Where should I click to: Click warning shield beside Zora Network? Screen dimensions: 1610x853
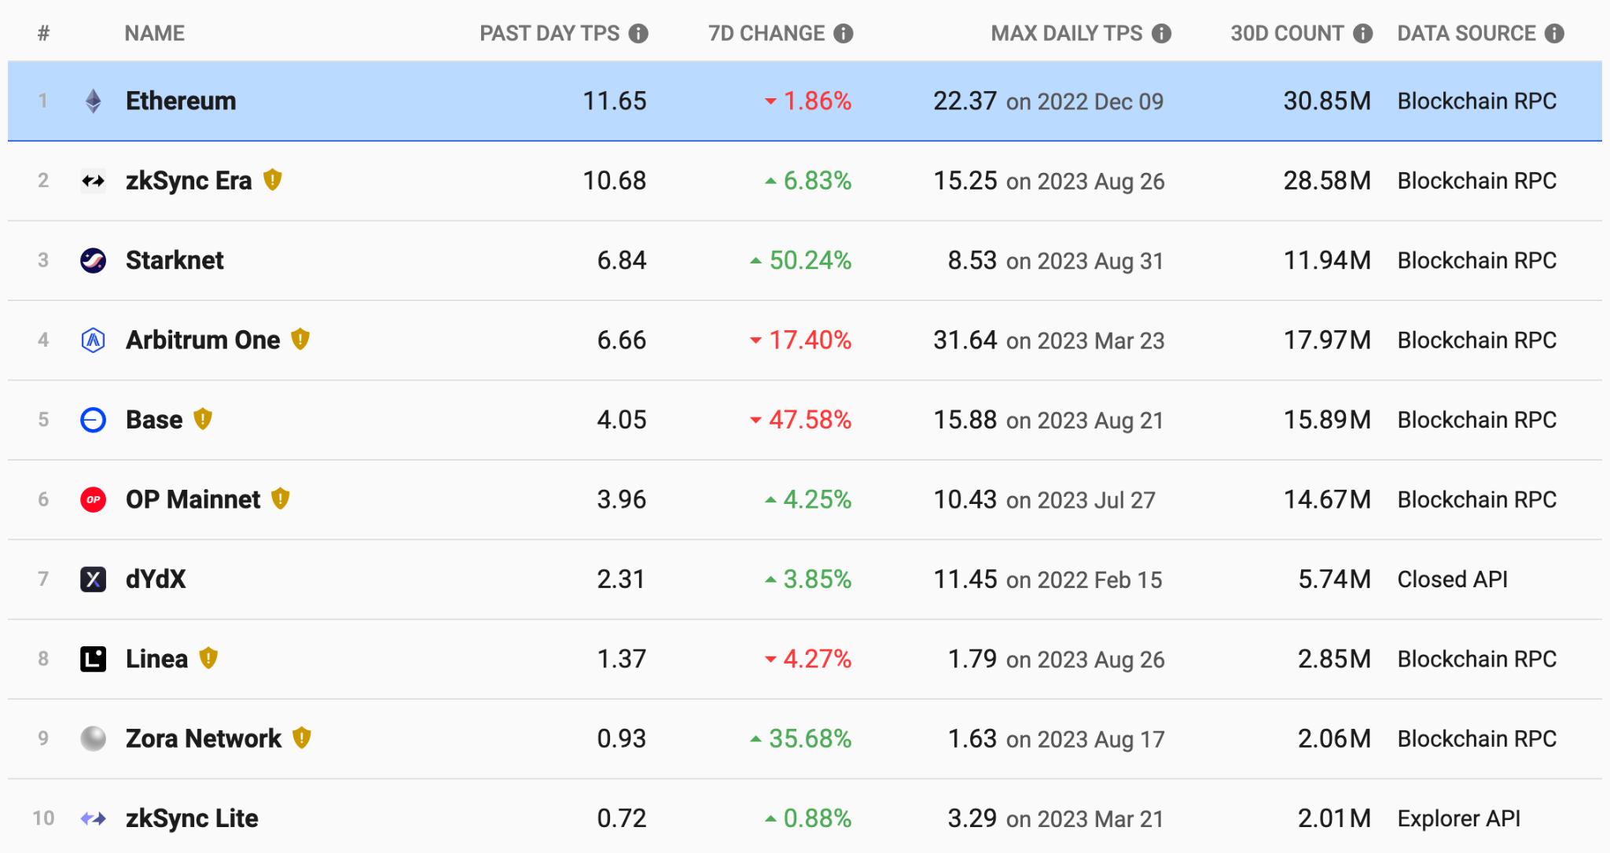coord(301,737)
